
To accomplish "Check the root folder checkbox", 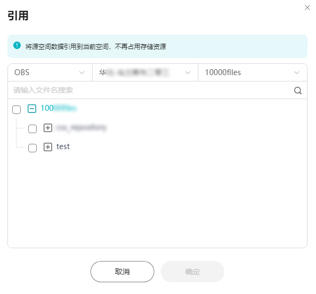I will click(x=16, y=110).
